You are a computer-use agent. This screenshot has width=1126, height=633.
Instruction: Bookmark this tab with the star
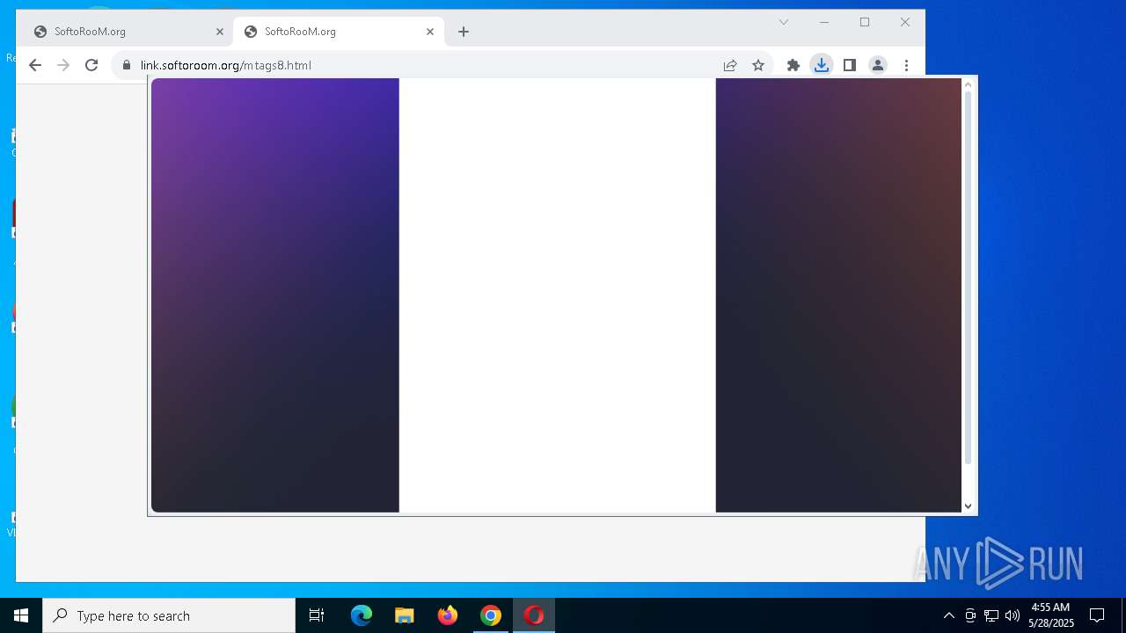click(758, 65)
